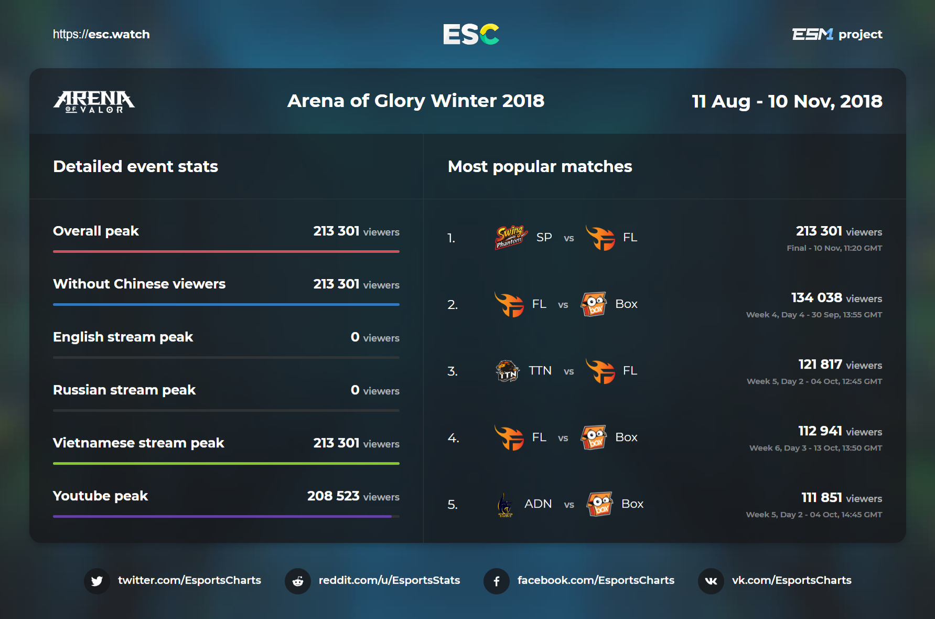Click the Most popular matches heading
Screen dimensions: 935x619
coord(540,166)
